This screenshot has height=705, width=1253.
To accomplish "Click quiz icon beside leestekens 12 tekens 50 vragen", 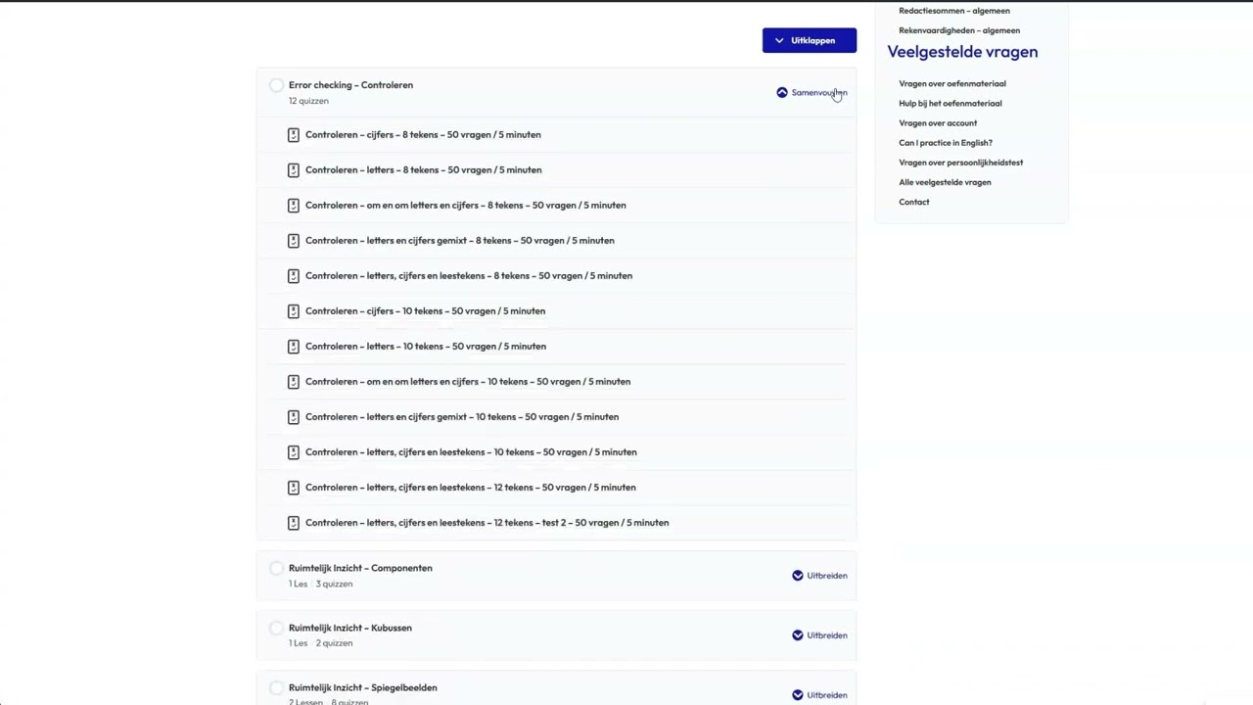I will [x=293, y=488].
